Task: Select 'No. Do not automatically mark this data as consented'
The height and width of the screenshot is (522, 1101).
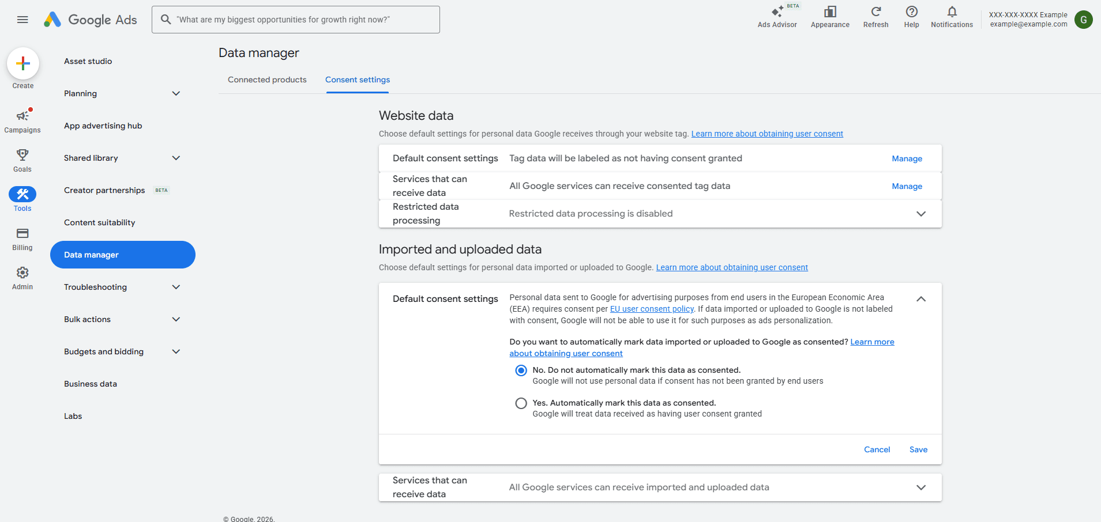Action: click(521, 370)
